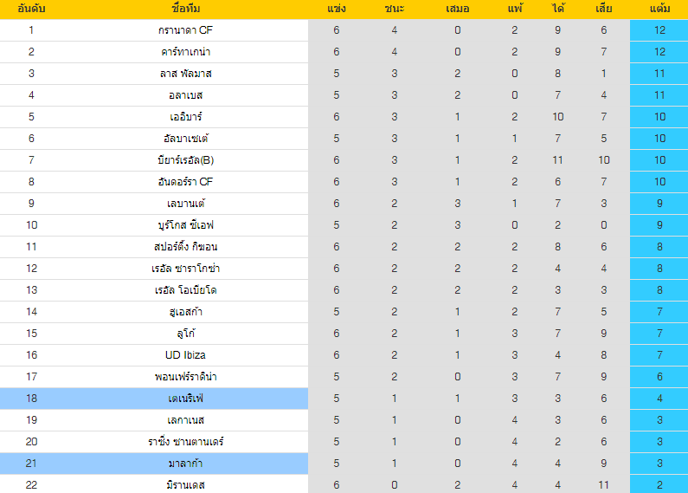Select บียาร์เรอัล(B) in the table
Image resolution: width=688 pixels, height=493 pixels.
point(185,160)
